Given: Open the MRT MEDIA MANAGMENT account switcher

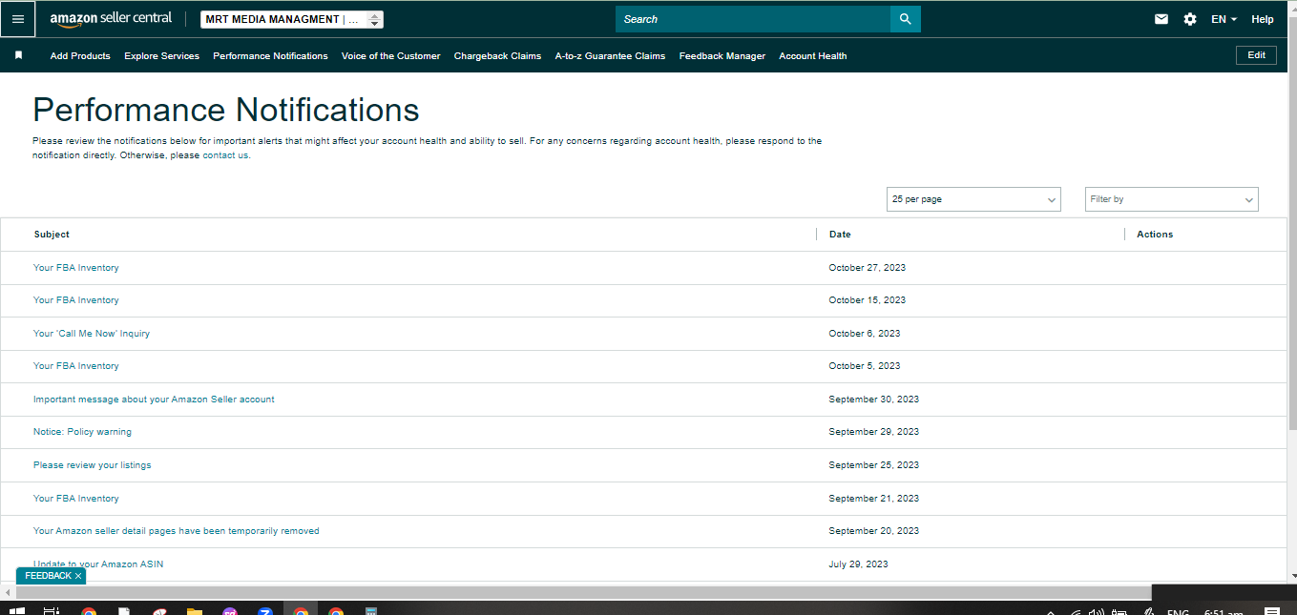Looking at the screenshot, I should [x=292, y=19].
